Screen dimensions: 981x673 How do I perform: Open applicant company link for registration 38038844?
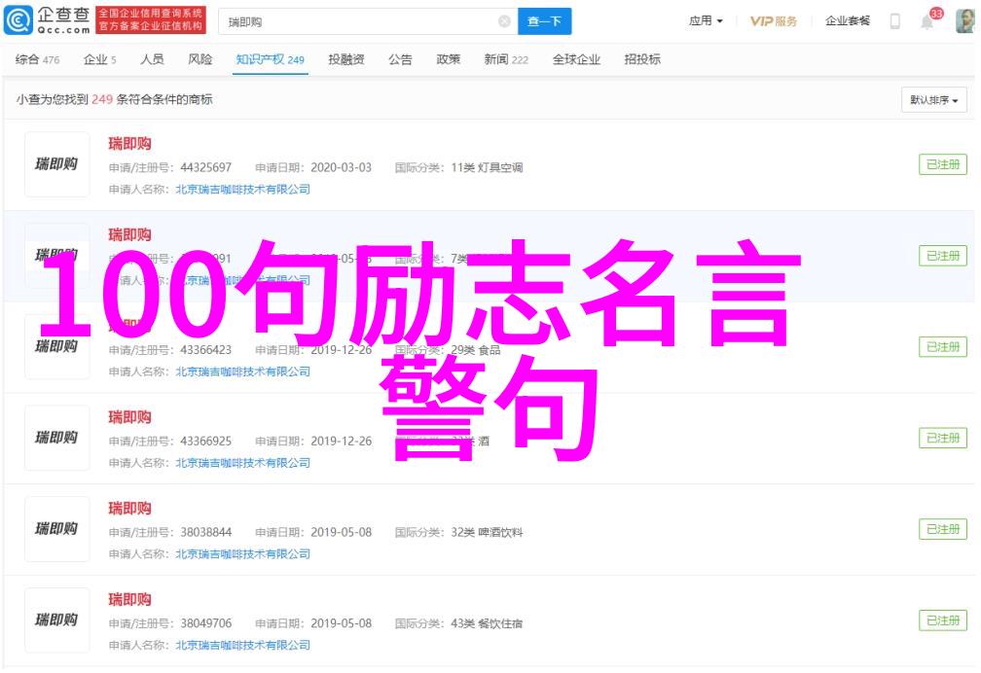(242, 554)
